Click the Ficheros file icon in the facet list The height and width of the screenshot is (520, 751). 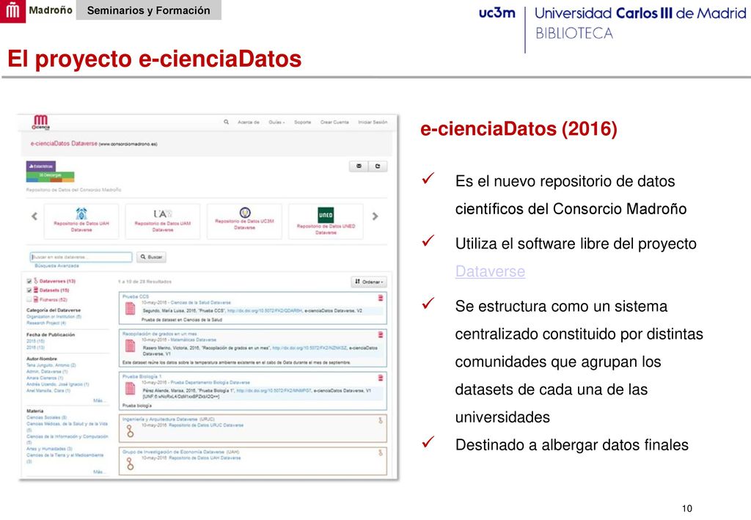pos(35,299)
